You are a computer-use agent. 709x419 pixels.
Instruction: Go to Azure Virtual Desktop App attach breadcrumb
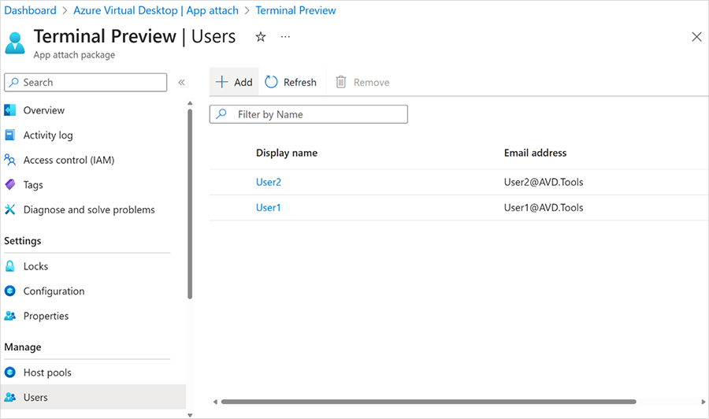pyautogui.click(x=156, y=10)
